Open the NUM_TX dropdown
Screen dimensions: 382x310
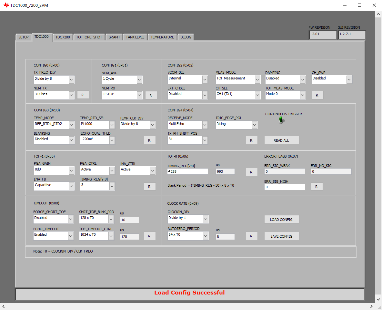(x=54, y=95)
